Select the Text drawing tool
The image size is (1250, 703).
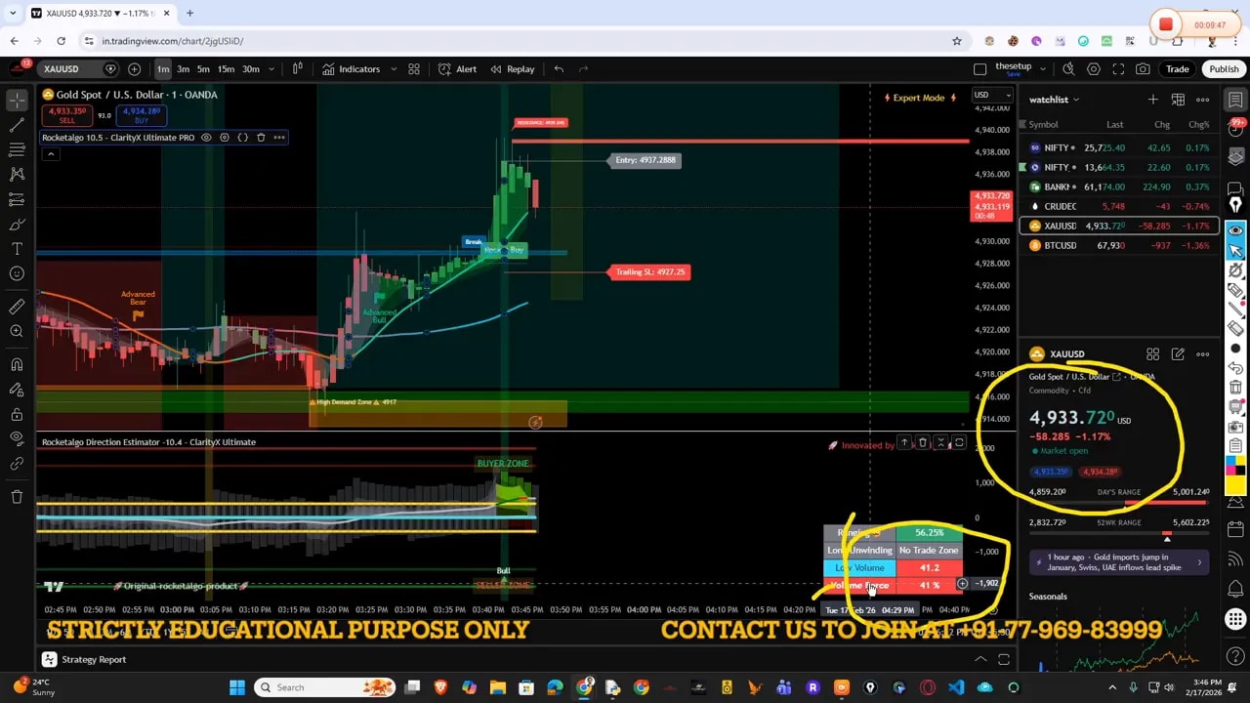[x=17, y=249]
